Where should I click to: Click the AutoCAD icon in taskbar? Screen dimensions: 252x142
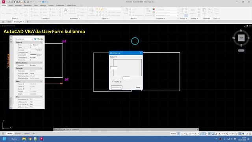pos(41,139)
